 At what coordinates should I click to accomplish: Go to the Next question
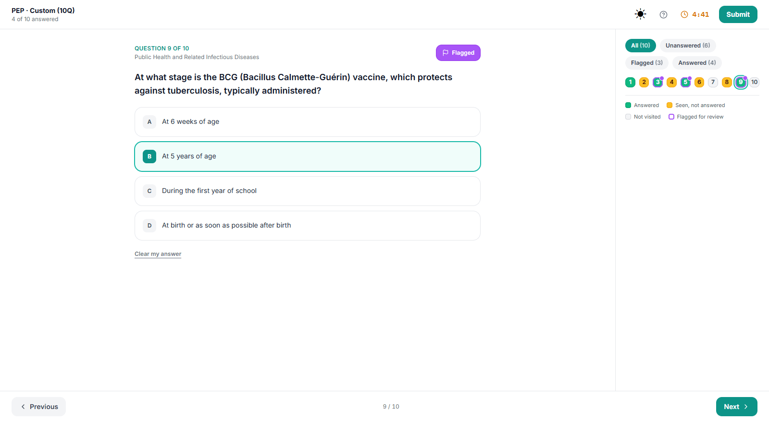pos(736,407)
